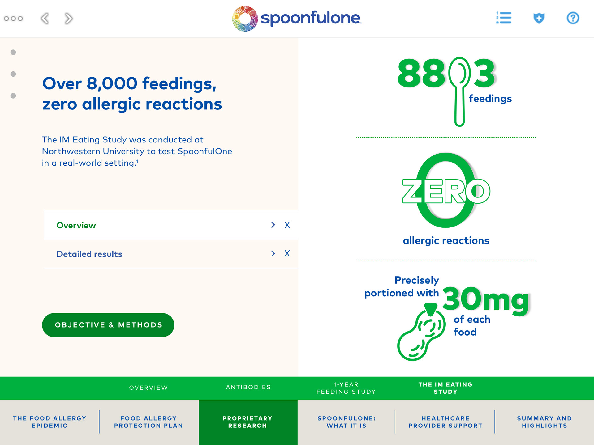This screenshot has height=445, width=594.
Task: Open the help question mark icon
Action: click(x=573, y=18)
